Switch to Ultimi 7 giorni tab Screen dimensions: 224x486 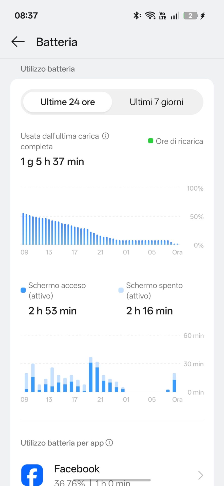(x=156, y=102)
